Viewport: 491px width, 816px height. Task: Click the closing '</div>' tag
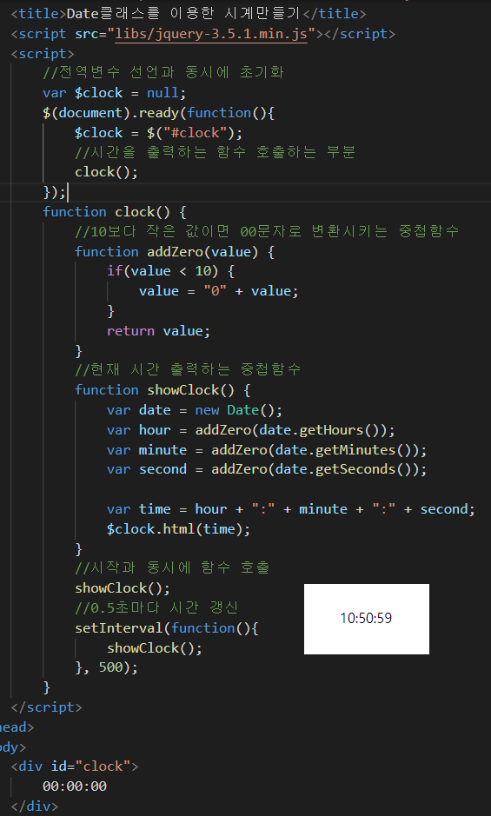tap(35, 806)
